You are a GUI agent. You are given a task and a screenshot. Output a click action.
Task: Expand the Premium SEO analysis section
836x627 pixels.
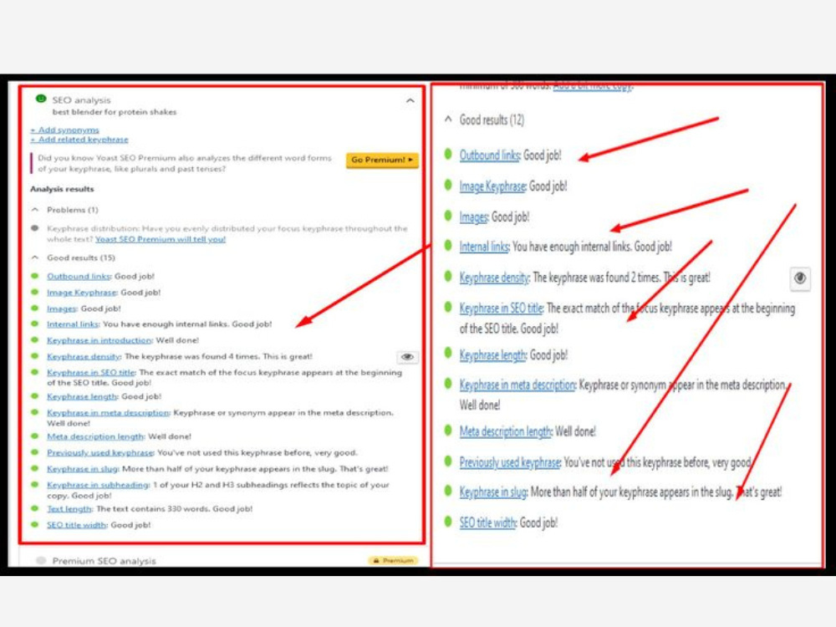click(x=104, y=561)
